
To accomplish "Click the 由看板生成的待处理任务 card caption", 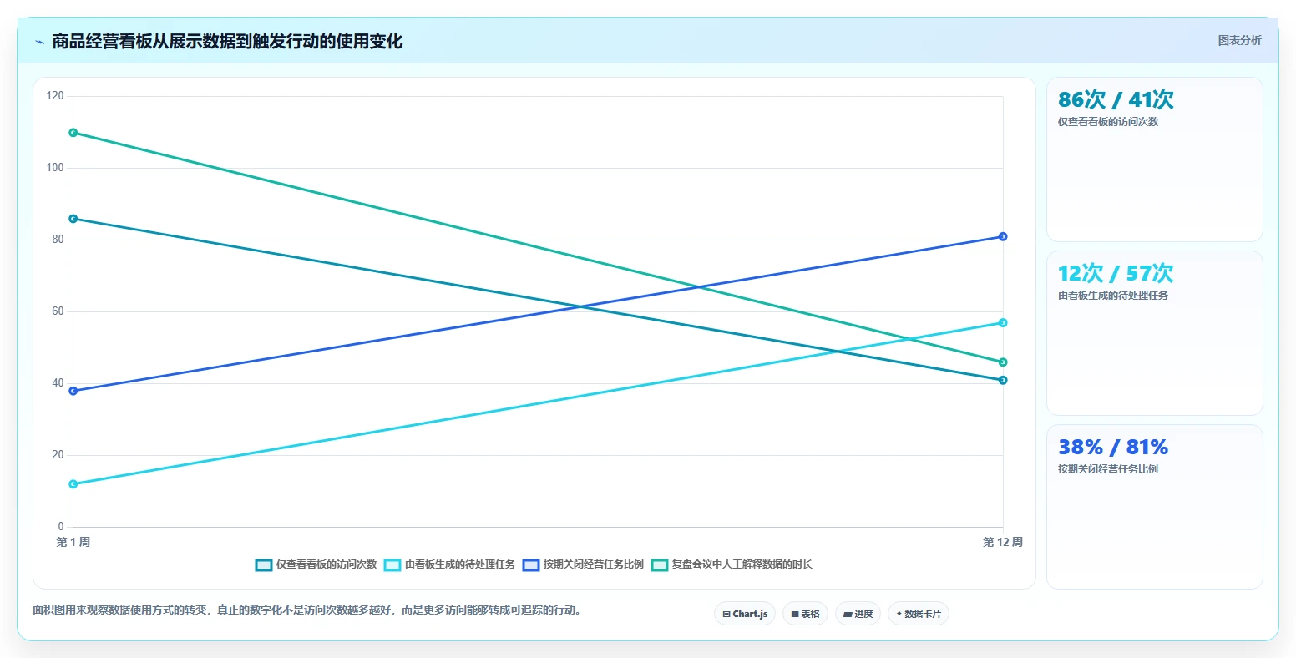I will click(x=1113, y=296).
